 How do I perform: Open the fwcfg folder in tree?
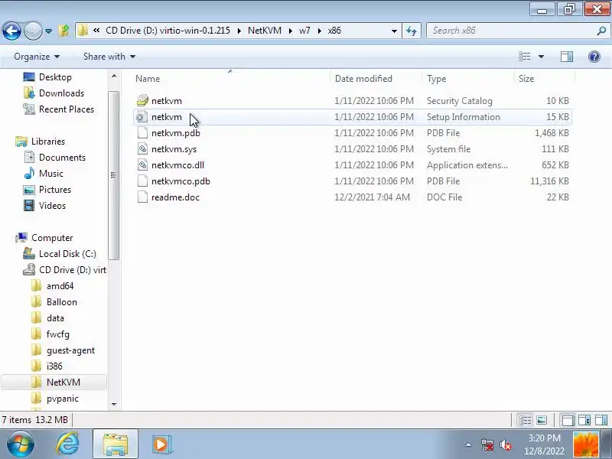point(58,334)
